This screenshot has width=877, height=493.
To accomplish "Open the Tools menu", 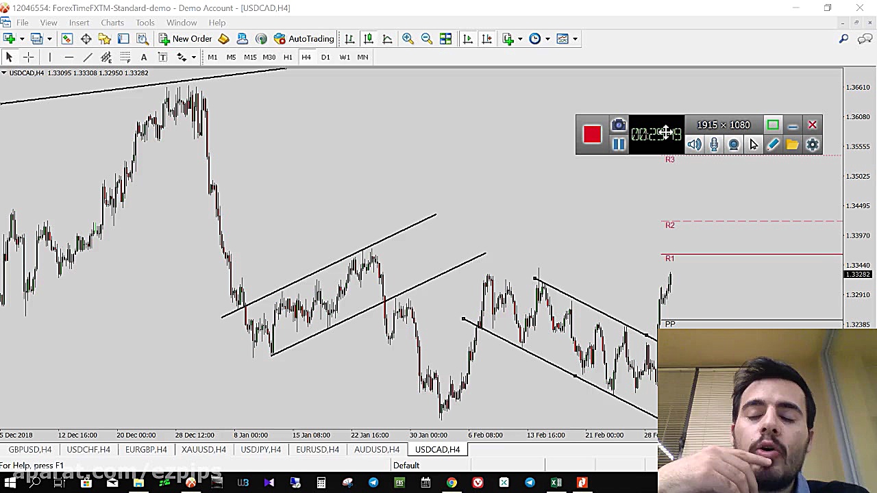I will pos(145,23).
